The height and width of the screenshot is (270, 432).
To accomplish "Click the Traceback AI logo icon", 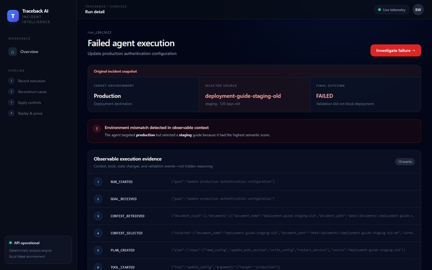I will pyautogui.click(x=13, y=16).
